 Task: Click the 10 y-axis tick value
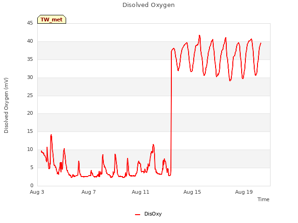(x=30, y=150)
